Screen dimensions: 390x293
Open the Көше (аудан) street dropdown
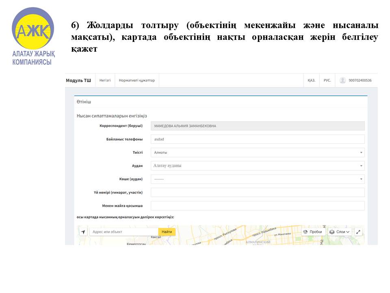(x=257, y=179)
